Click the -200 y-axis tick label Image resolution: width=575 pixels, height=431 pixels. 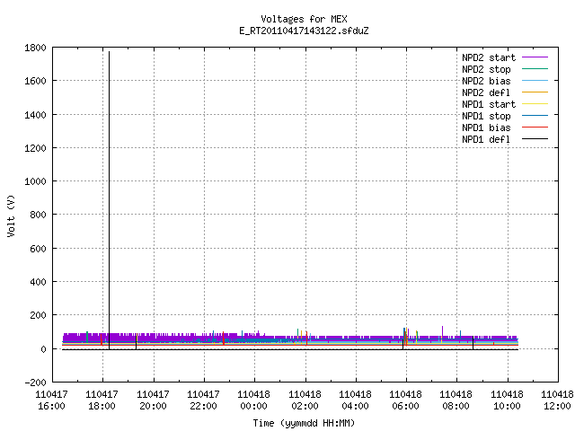(x=35, y=383)
